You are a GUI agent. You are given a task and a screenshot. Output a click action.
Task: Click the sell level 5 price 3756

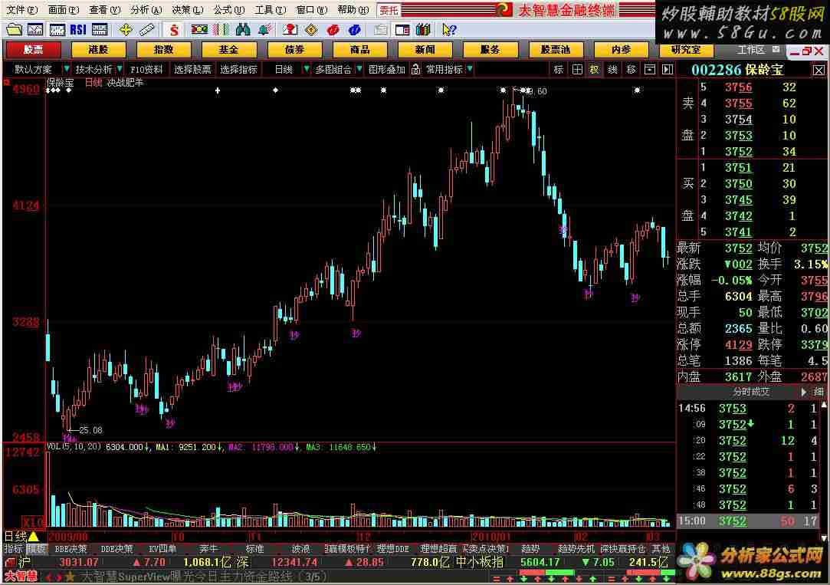pos(739,87)
